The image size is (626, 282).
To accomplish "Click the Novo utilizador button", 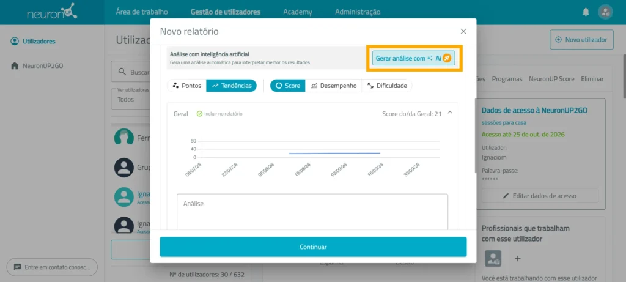I will pyautogui.click(x=582, y=40).
